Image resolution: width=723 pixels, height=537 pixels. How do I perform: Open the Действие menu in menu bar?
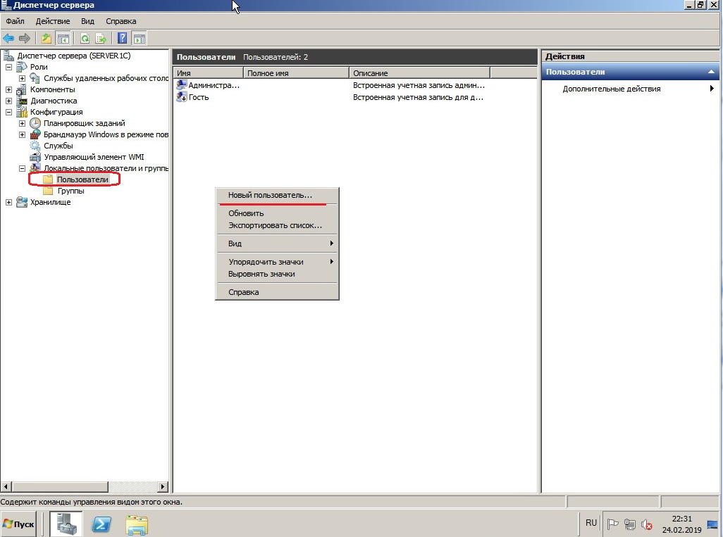tap(52, 21)
